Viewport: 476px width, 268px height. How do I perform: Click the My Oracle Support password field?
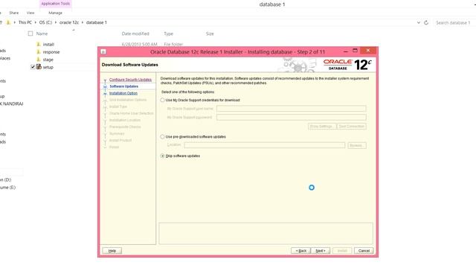(292, 118)
